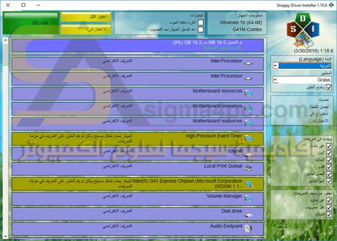
Task: Uncheck الحالية in the found-in-driverpacks group
Action: 329,160
